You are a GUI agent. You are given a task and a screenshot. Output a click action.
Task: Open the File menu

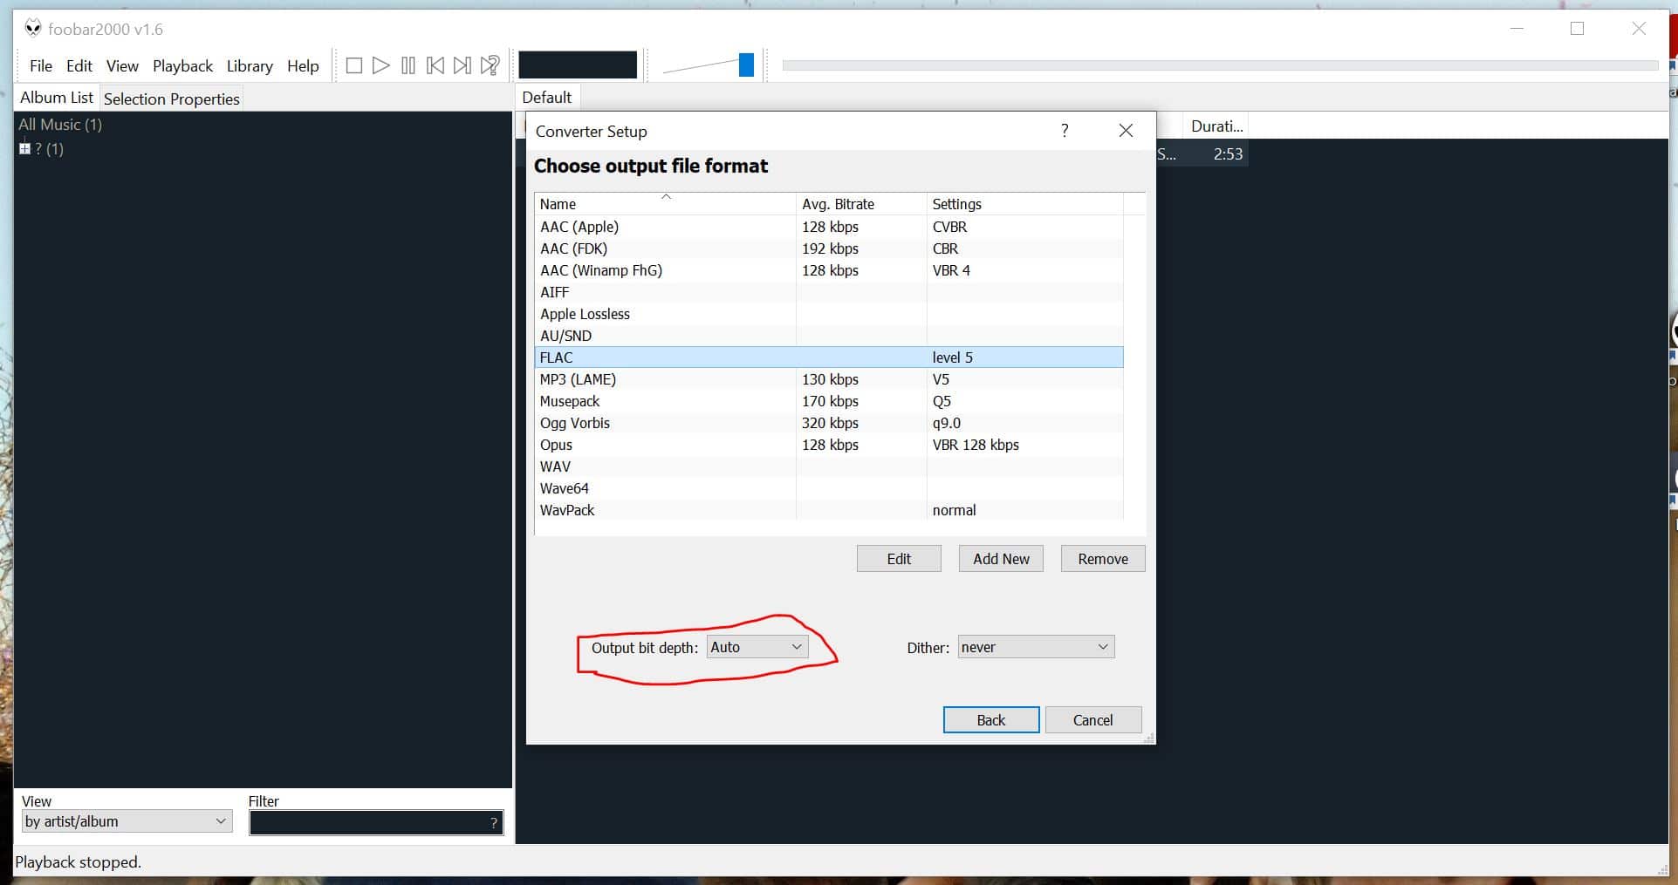tap(40, 66)
